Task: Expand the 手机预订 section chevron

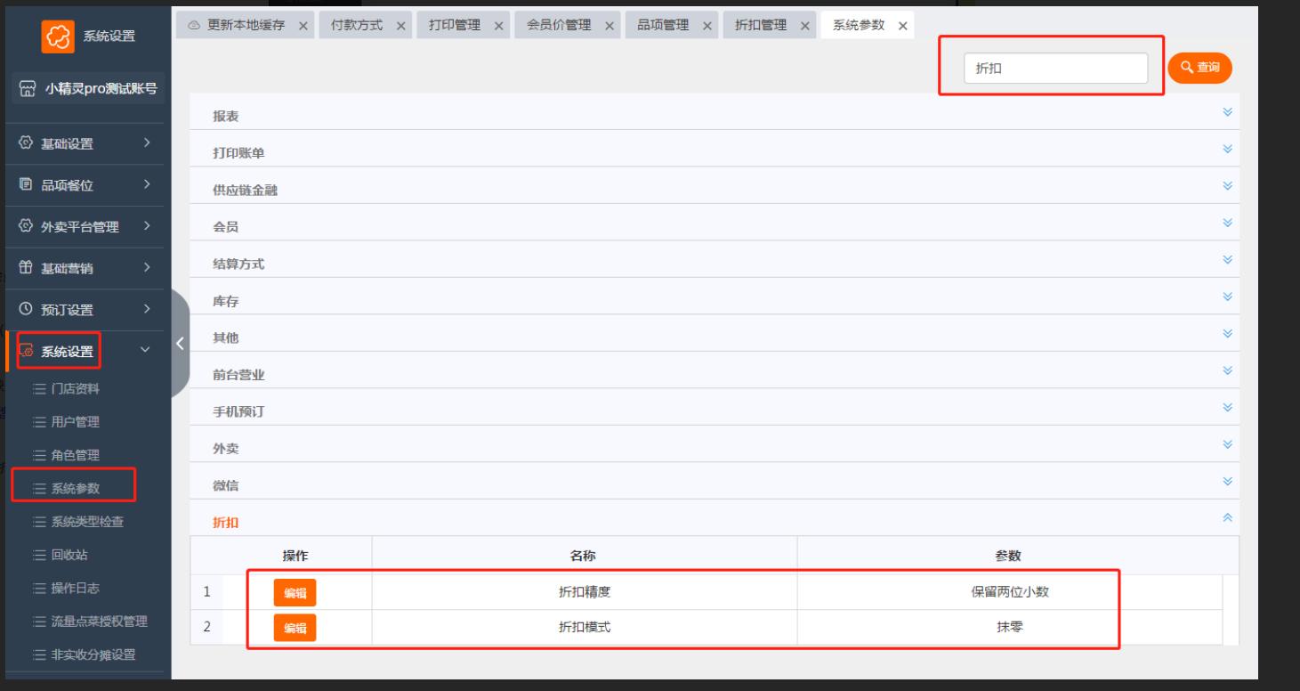Action: [1228, 408]
